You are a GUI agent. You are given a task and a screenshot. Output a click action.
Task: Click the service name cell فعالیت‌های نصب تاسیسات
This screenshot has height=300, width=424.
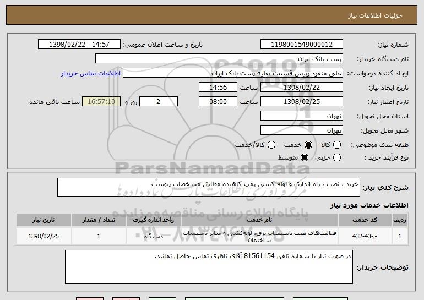pos(259,236)
